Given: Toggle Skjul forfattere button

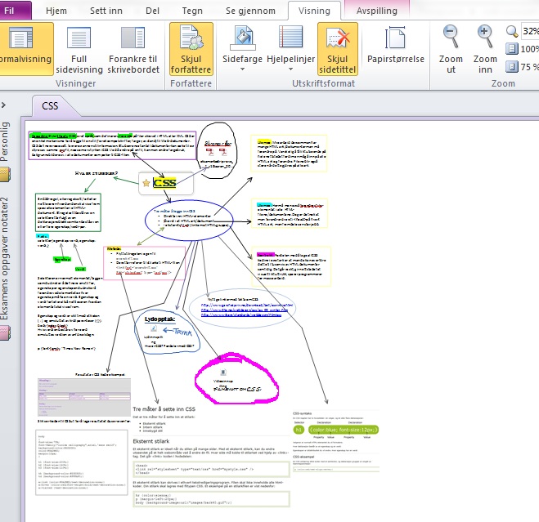Looking at the screenshot, I should [x=191, y=49].
